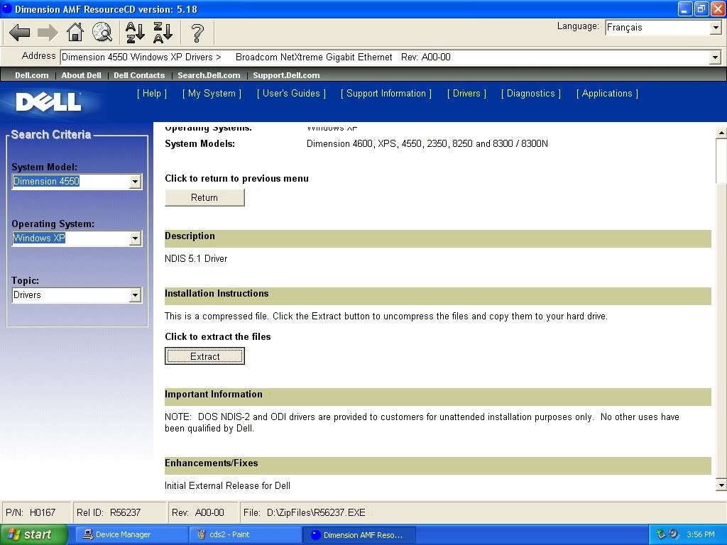This screenshot has height=545, width=727.
Task: Click the system tray clock 3:56 PM
Action: point(701,534)
